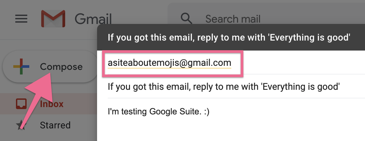Click the Gmail wordmark text
Image resolution: width=365 pixels, height=141 pixels.
(x=93, y=19)
